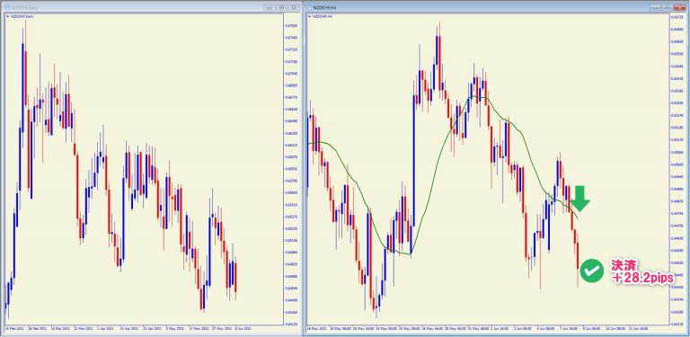690x337 pixels.
Task: Click the Daily chart date axis
Action: point(143,328)
